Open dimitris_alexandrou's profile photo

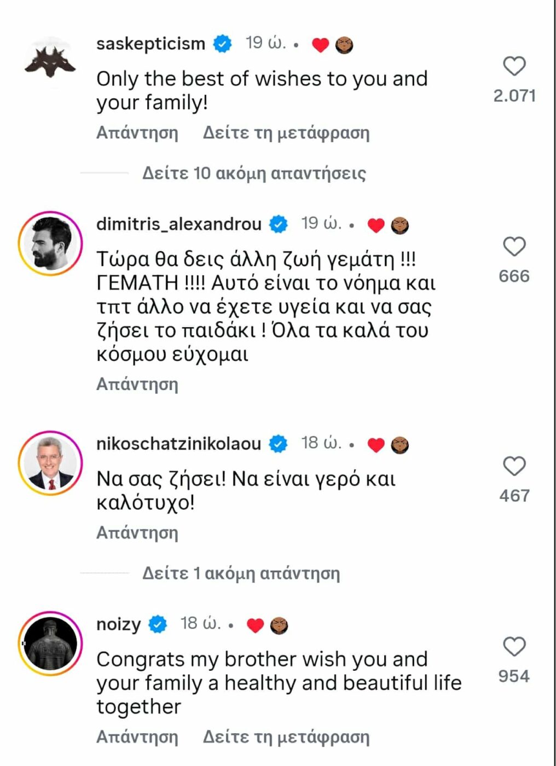click(50, 243)
